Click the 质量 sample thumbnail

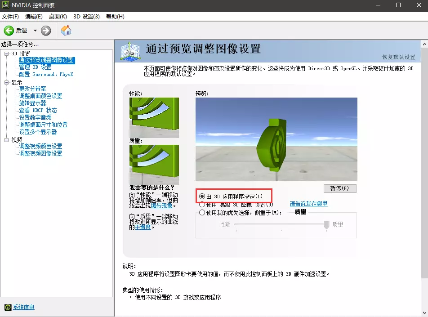[x=154, y=165]
